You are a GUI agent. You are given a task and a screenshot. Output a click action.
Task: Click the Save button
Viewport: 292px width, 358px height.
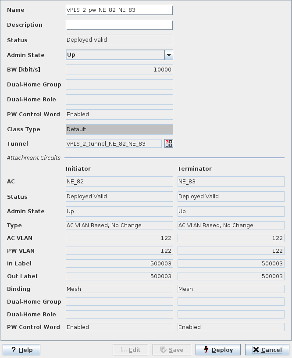point(171,350)
